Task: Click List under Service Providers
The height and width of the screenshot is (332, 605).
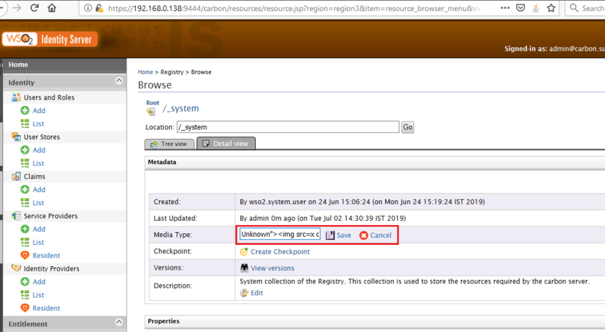Action: (38, 242)
